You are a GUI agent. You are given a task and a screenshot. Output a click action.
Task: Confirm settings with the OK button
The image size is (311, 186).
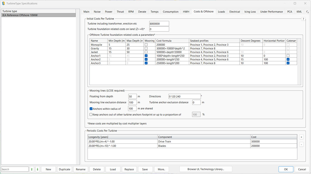tap(285, 169)
